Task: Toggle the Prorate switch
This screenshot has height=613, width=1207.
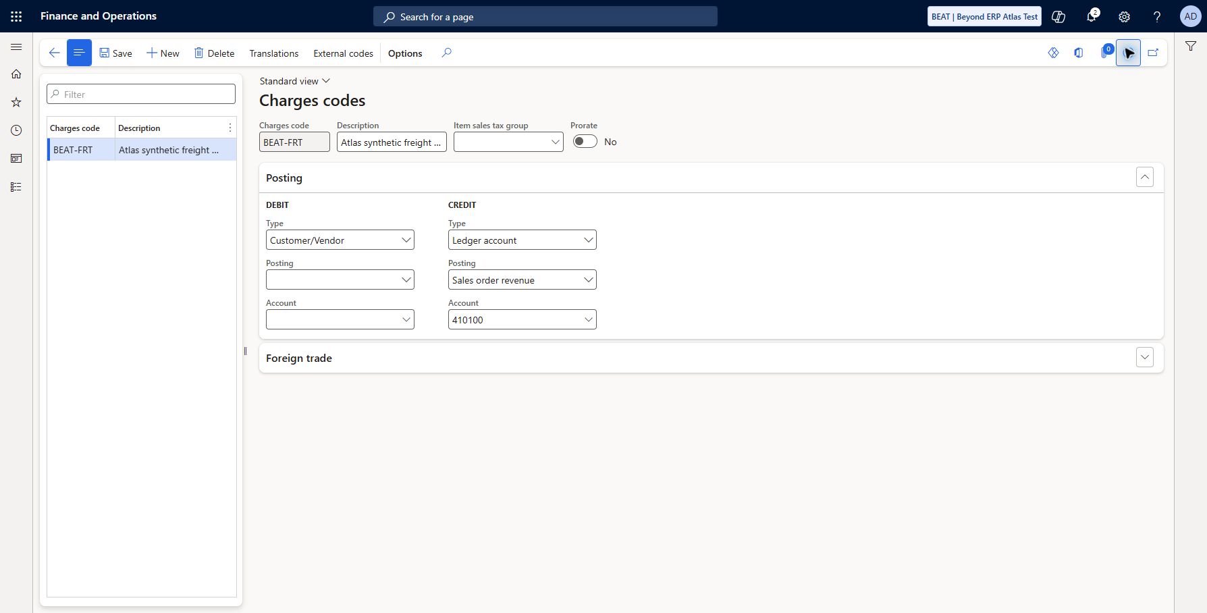Action: tap(585, 141)
